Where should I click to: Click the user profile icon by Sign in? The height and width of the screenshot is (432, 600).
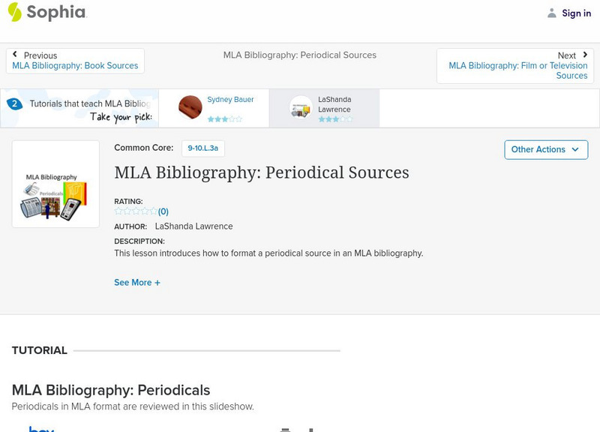click(552, 13)
